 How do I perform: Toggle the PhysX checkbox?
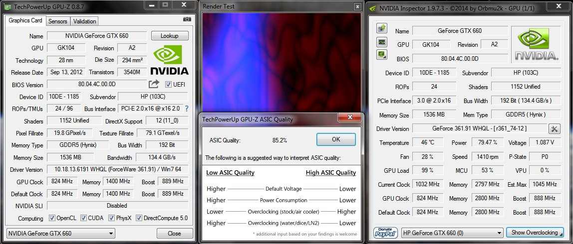point(111,218)
